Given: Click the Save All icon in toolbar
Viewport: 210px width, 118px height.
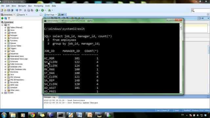Looking at the screenshot, I should (x=12, y=10).
